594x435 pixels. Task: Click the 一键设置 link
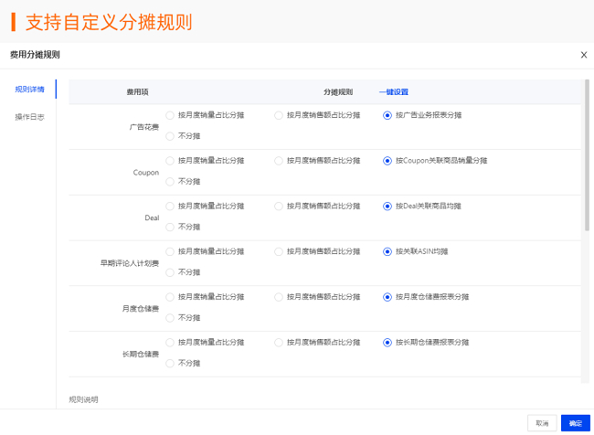[394, 92]
